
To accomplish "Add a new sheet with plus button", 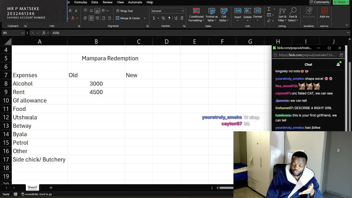I will click(x=51, y=188).
